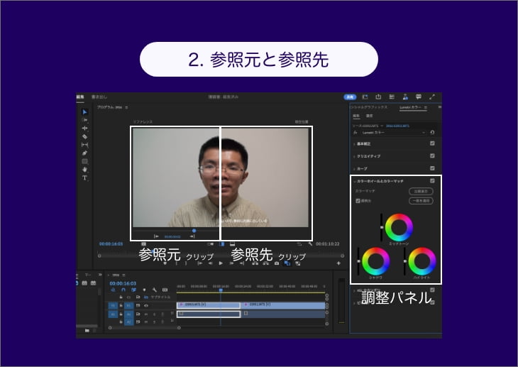Select the Type tool
Screen dimensions: 518x367
84,177
